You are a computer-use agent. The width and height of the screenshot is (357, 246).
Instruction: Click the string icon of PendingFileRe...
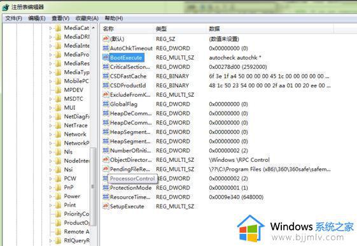pyautogui.click(x=106, y=169)
